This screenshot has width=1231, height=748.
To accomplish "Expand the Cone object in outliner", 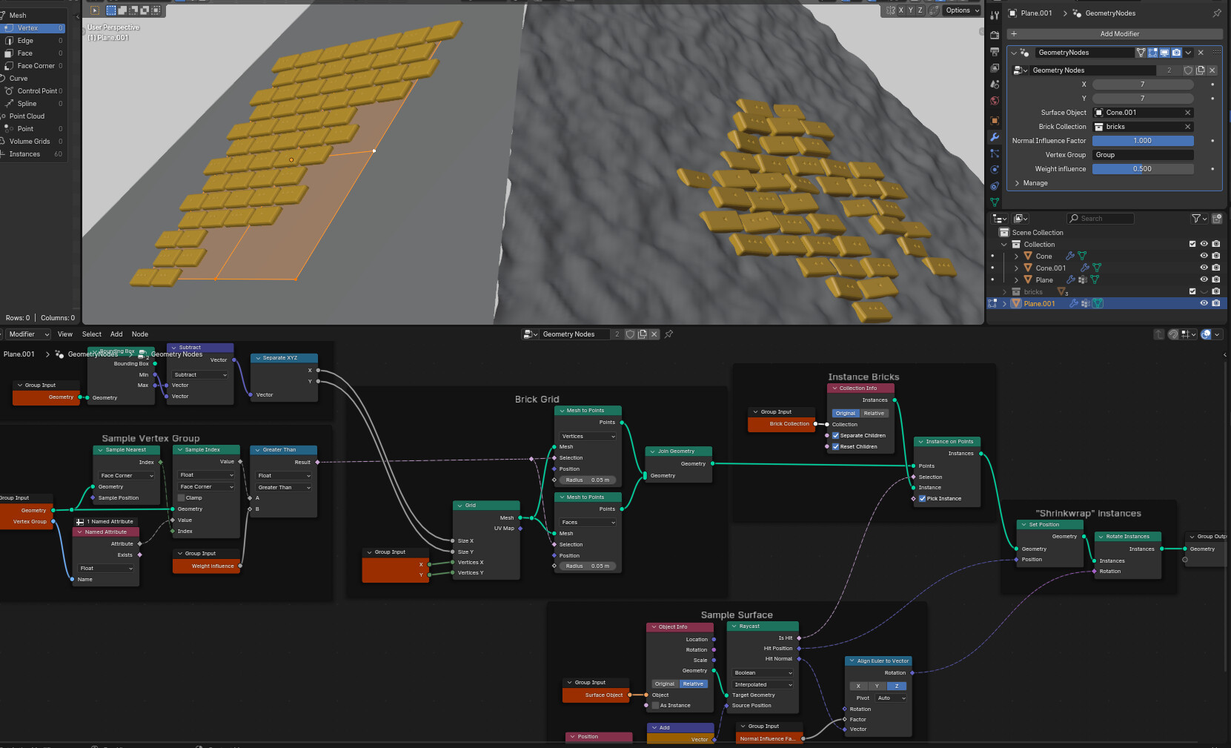I will click(x=1016, y=256).
